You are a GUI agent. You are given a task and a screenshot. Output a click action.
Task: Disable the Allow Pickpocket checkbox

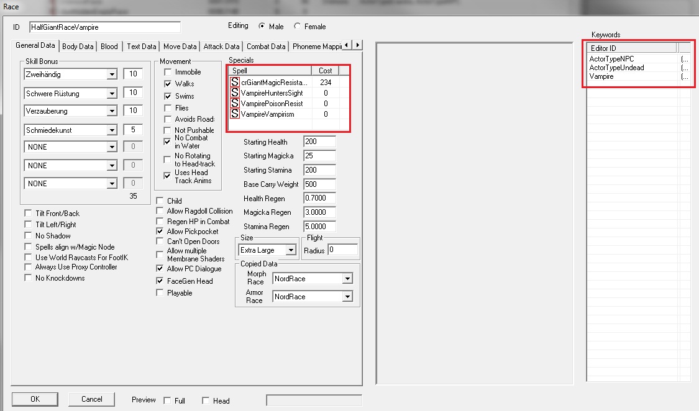click(x=160, y=232)
